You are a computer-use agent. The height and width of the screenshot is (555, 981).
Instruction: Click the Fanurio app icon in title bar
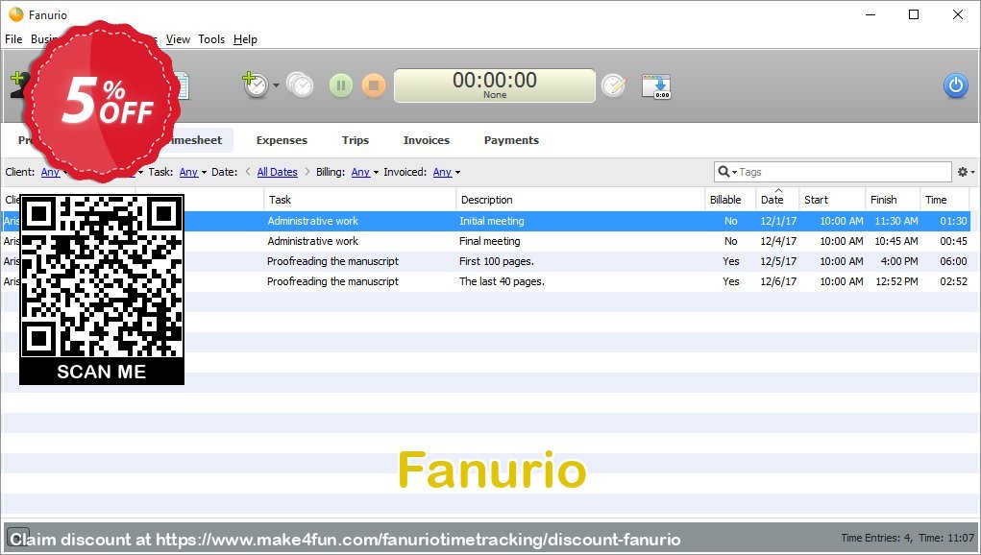tap(15, 14)
